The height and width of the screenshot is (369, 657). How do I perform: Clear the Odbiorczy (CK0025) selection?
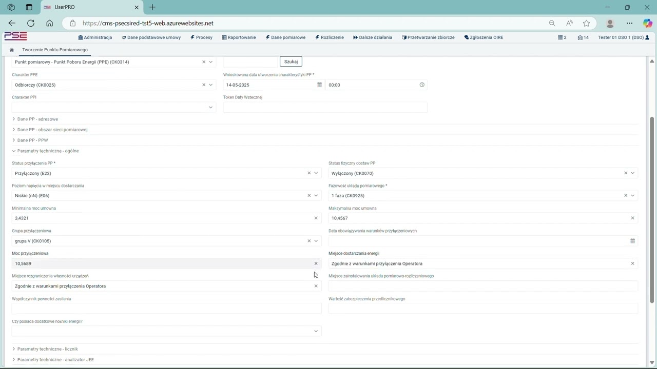(204, 85)
